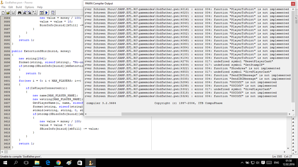Click compiler output scroll-left arrow
This screenshot has width=298, height=167.
coord(86,114)
